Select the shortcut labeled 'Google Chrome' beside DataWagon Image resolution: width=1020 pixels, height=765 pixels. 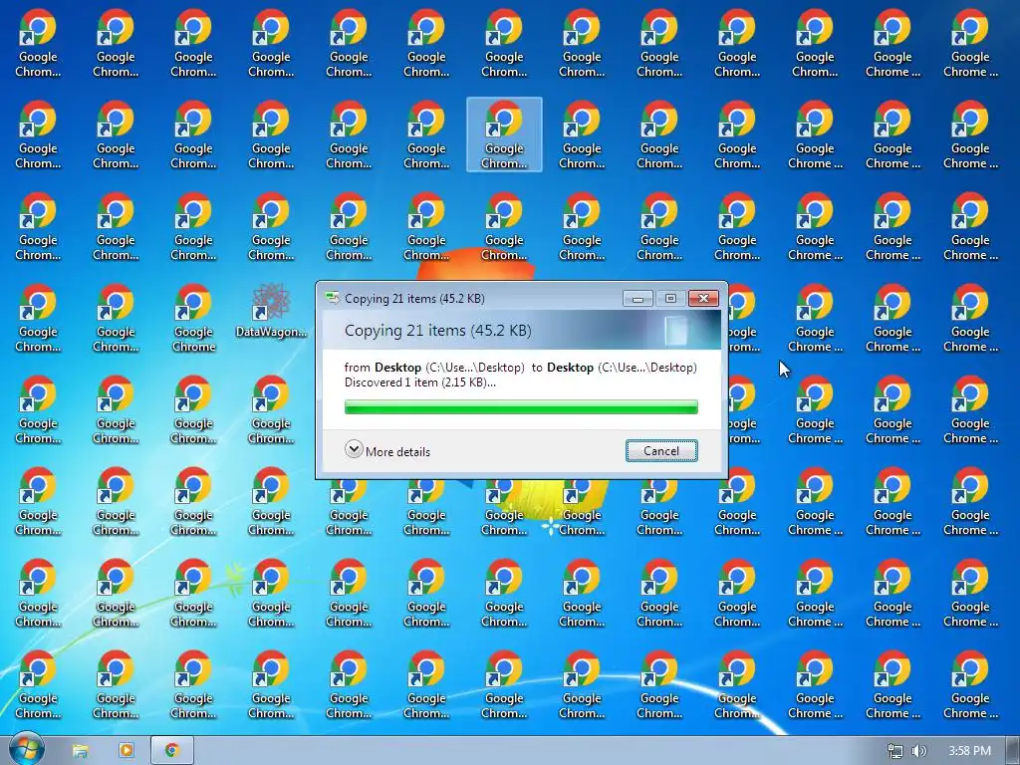tap(193, 318)
